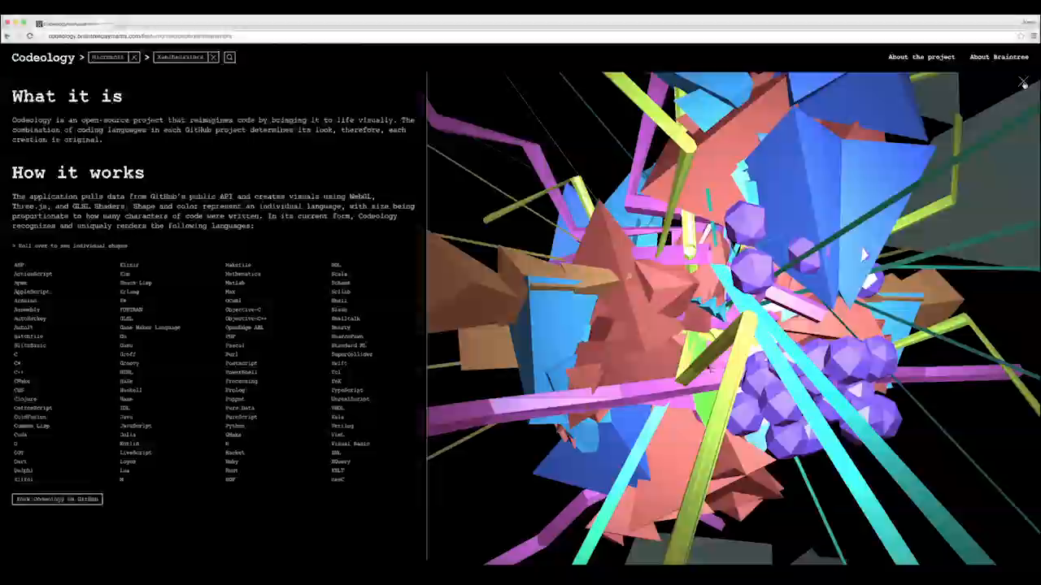Click the 'Processing' language entry
This screenshot has height=585, width=1041.
[242, 381]
